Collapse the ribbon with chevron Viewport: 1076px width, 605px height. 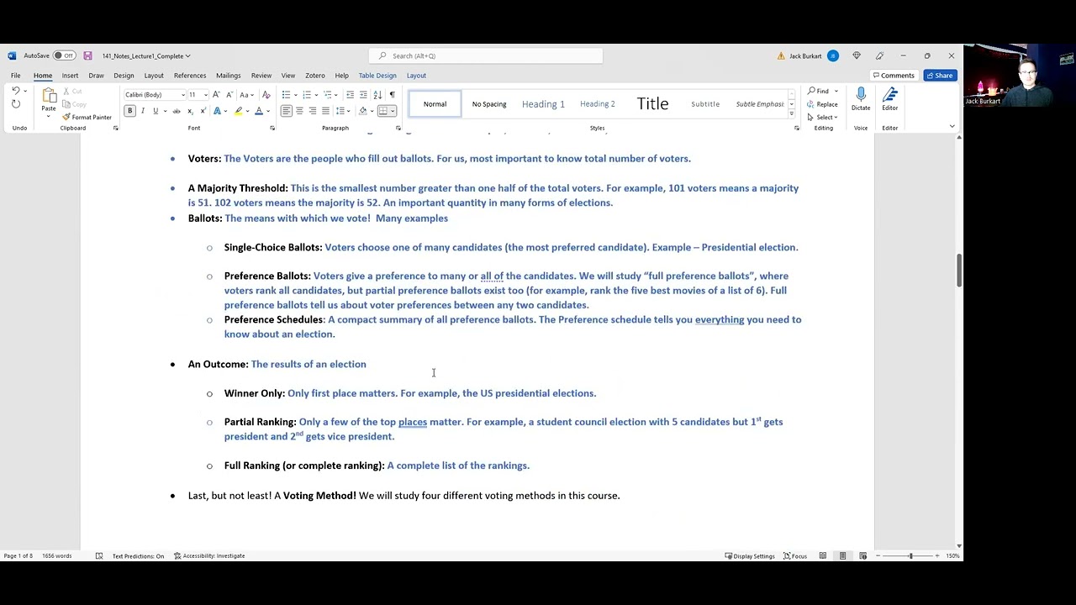click(952, 127)
